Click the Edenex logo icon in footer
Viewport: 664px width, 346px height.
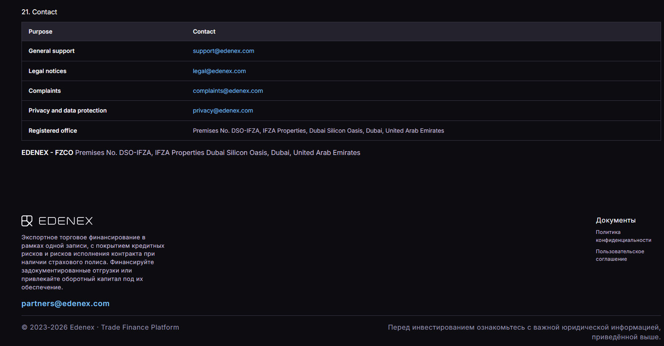(x=27, y=221)
